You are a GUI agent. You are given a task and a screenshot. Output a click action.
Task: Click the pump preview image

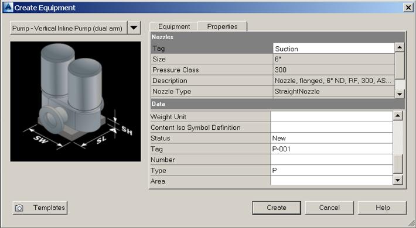pyautogui.click(x=76, y=101)
